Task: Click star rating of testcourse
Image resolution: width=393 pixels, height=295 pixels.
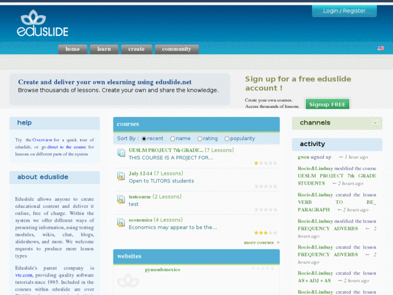Action: click(265, 209)
